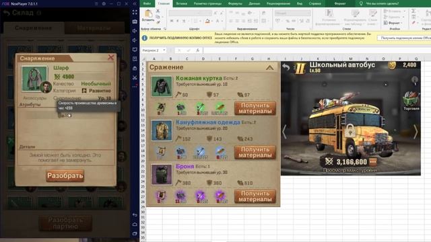Click Просмотр Макс. уровня link
The width and height of the screenshot is (431, 242).
click(350, 170)
